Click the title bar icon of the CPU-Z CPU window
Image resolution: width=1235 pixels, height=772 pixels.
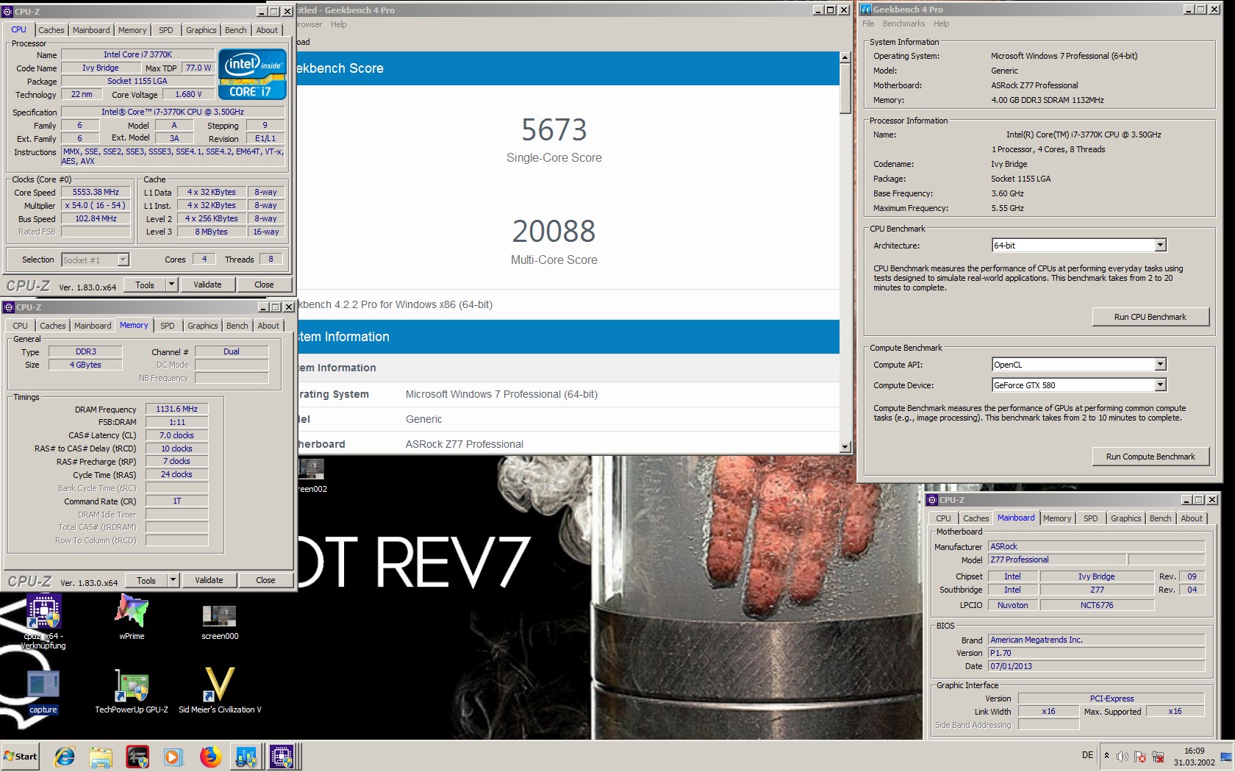tap(8, 11)
